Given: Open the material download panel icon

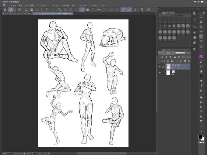Looking at the screenshot, I should 195,13.
